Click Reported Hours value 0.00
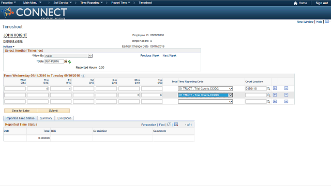Viewport: 331px width, 186px height. coord(101,68)
